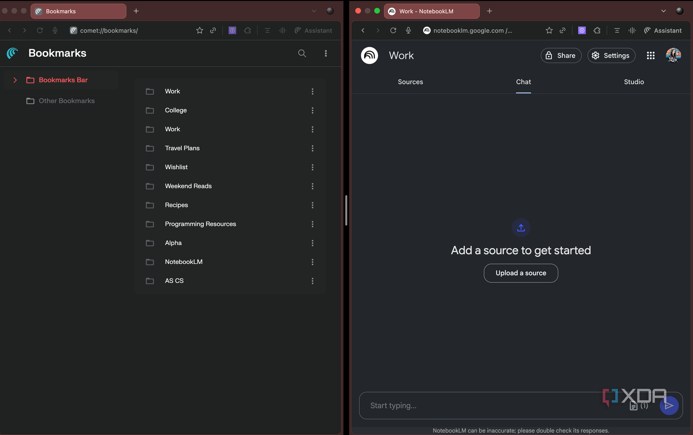Screen dimensions: 693x435
Task: Open NotebookLM Settings
Action: (611, 55)
